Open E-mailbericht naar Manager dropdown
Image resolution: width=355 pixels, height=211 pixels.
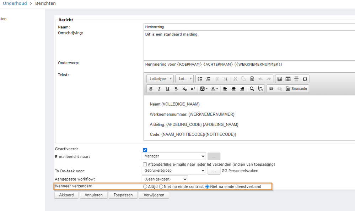tap(174, 156)
